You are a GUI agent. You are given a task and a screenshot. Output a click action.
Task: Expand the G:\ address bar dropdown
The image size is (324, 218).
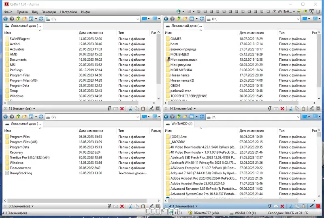pyautogui.click(x=138, y=117)
